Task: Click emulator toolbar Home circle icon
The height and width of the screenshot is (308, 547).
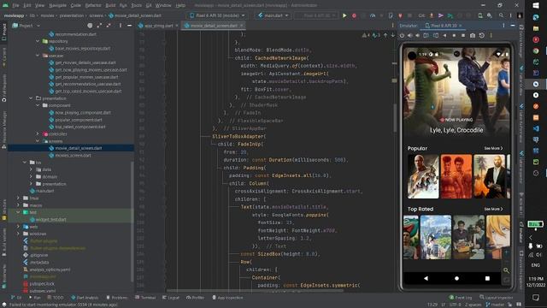Action: pyautogui.click(x=454, y=35)
